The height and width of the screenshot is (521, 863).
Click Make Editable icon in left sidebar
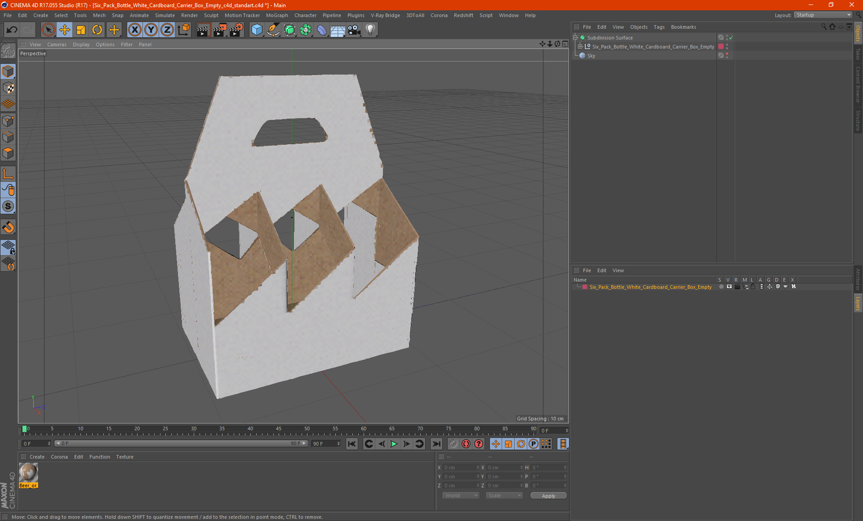8,51
